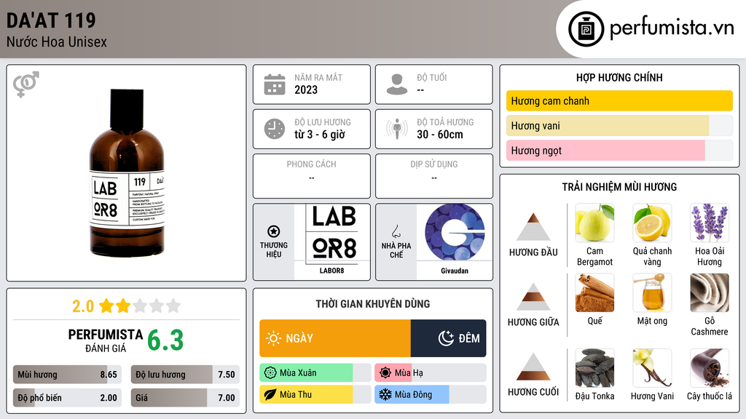Click the Giá 7.00 score bar
This screenshot has width=746, height=419.
pos(185,398)
